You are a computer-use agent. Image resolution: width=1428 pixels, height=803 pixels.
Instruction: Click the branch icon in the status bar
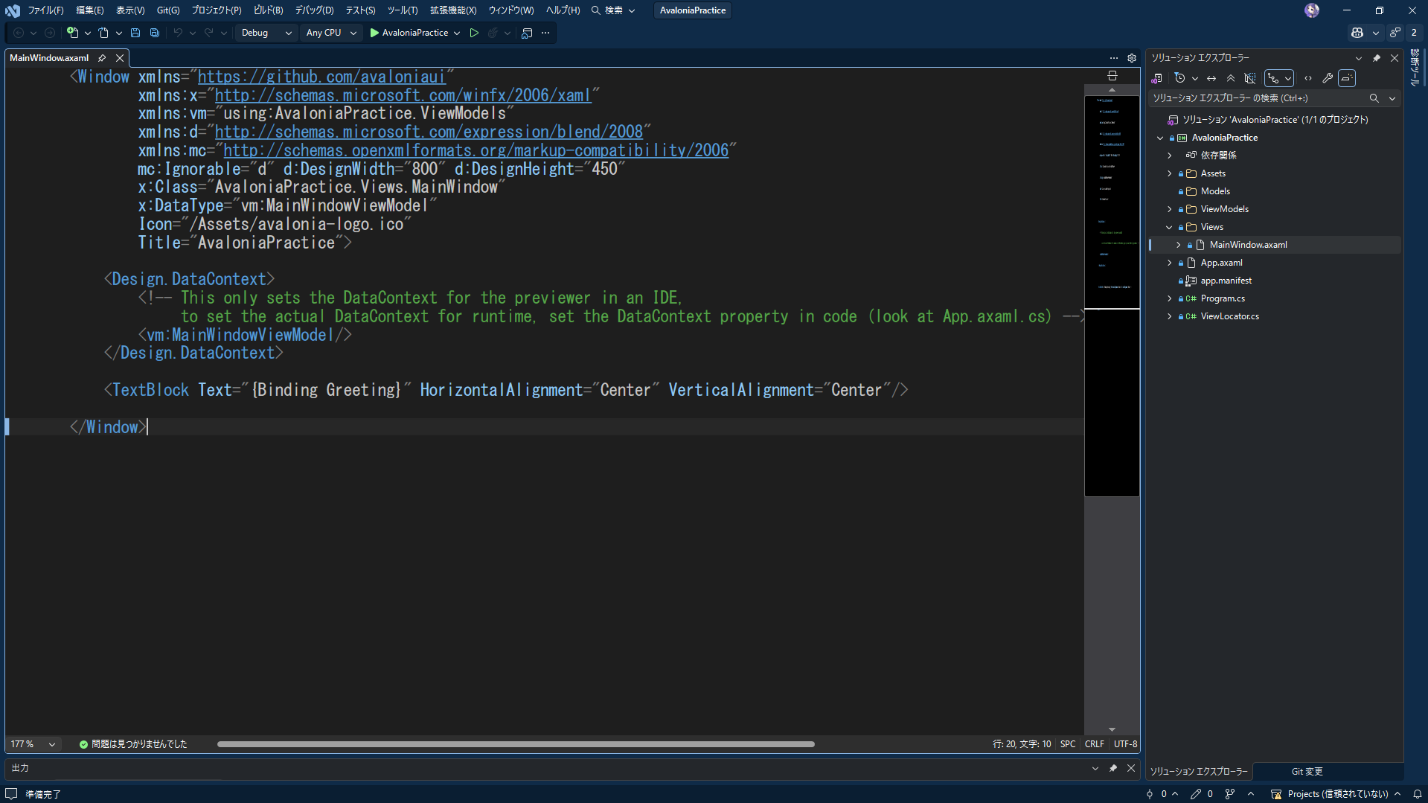pos(1230,794)
